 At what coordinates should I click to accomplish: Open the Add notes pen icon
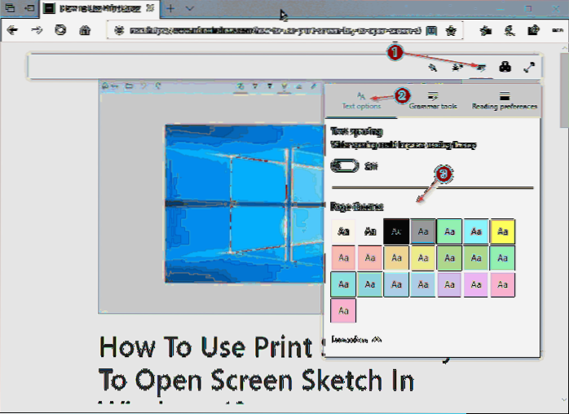pos(509,30)
